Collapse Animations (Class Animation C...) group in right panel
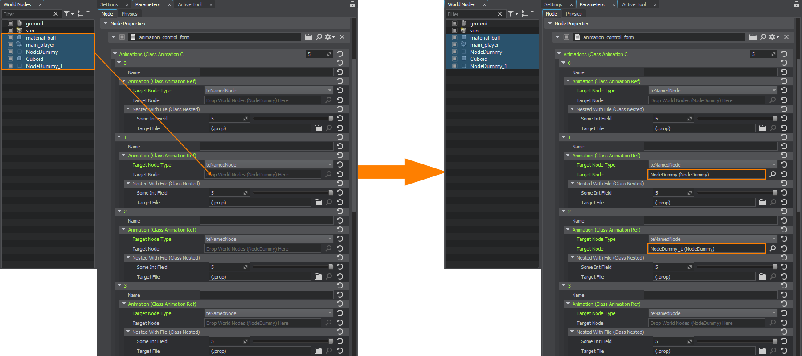The width and height of the screenshot is (802, 356). tap(559, 54)
